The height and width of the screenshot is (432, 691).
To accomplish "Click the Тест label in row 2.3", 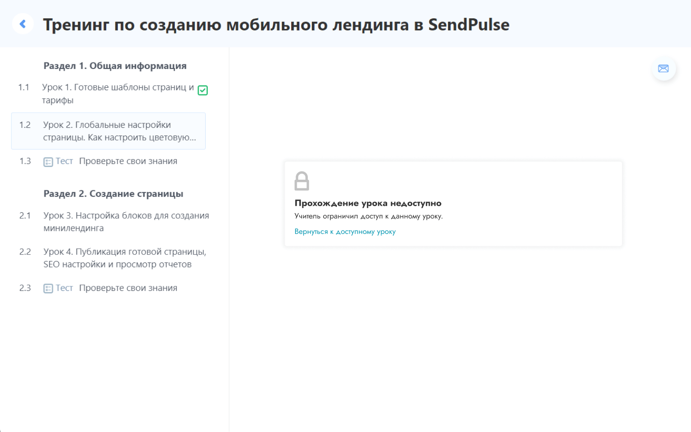I will point(65,288).
